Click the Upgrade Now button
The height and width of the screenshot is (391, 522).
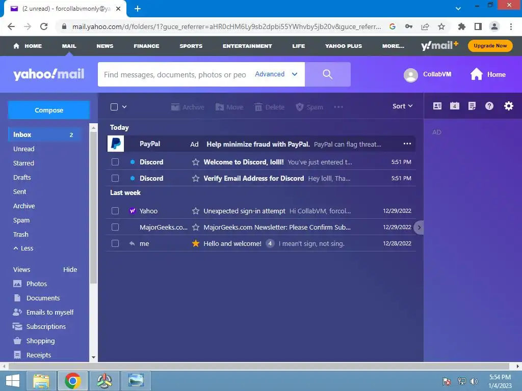(x=490, y=46)
